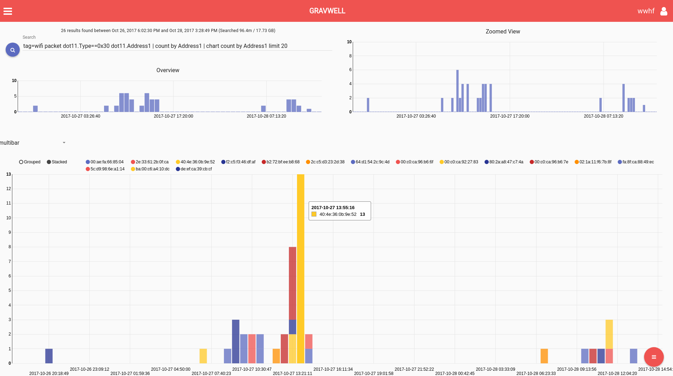Click the tall yellow bar with 13 count

pos(301,268)
